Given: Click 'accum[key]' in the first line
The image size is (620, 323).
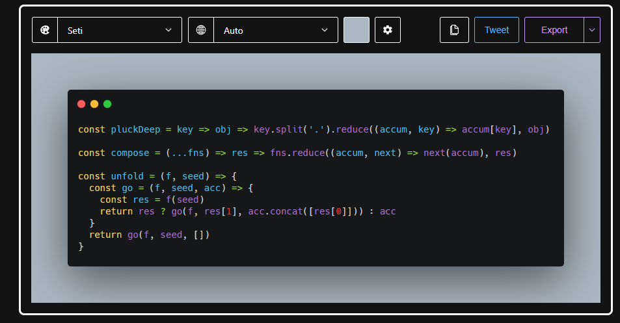Looking at the screenshot, I should point(489,129).
